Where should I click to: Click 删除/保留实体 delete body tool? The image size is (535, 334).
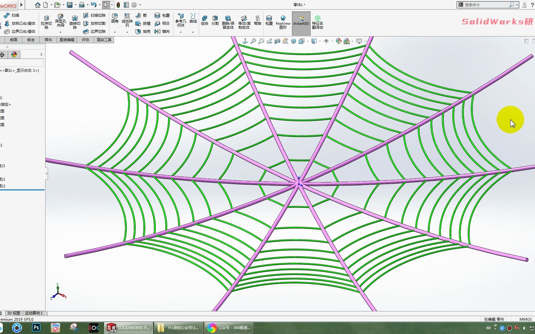228,22
